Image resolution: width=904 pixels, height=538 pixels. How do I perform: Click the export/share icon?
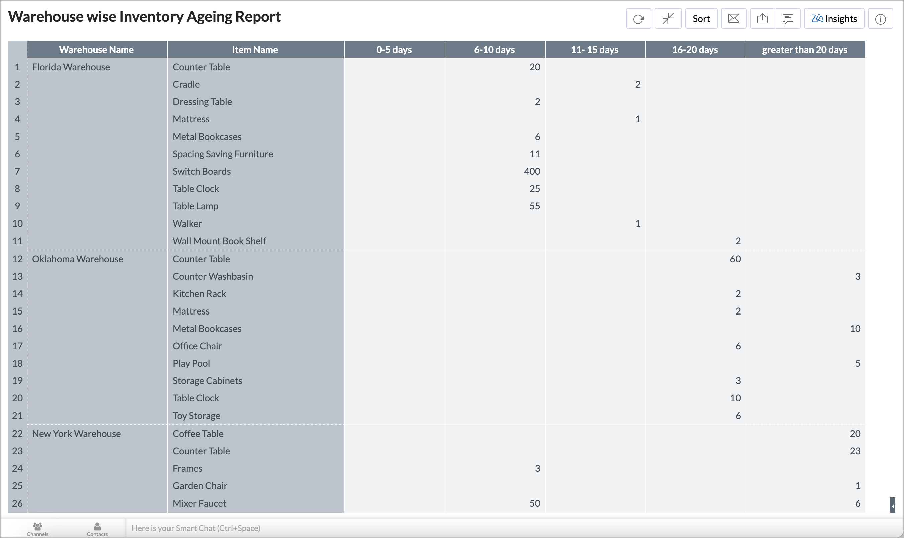coord(762,18)
